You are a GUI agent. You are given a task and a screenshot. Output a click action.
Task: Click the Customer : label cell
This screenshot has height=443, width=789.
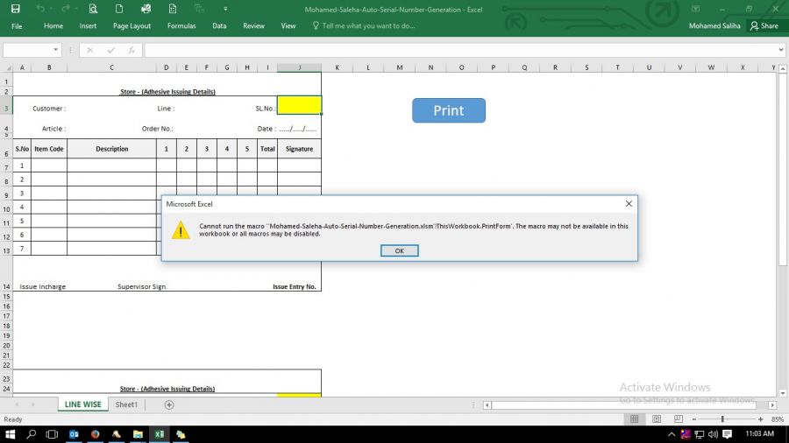(x=49, y=109)
